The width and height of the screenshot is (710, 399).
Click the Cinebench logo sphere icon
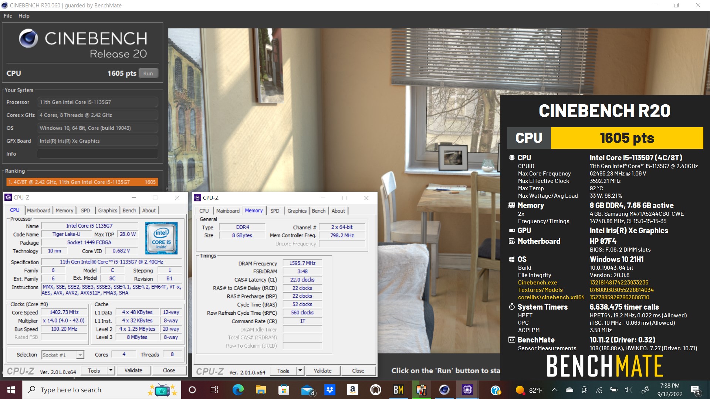point(28,38)
